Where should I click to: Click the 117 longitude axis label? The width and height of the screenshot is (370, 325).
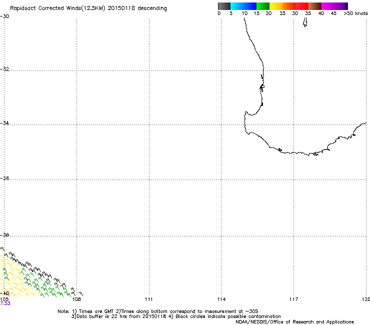pos(294,299)
